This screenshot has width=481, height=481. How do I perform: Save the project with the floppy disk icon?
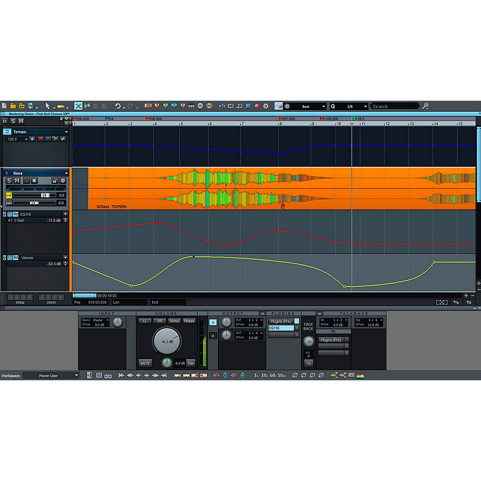[30, 106]
